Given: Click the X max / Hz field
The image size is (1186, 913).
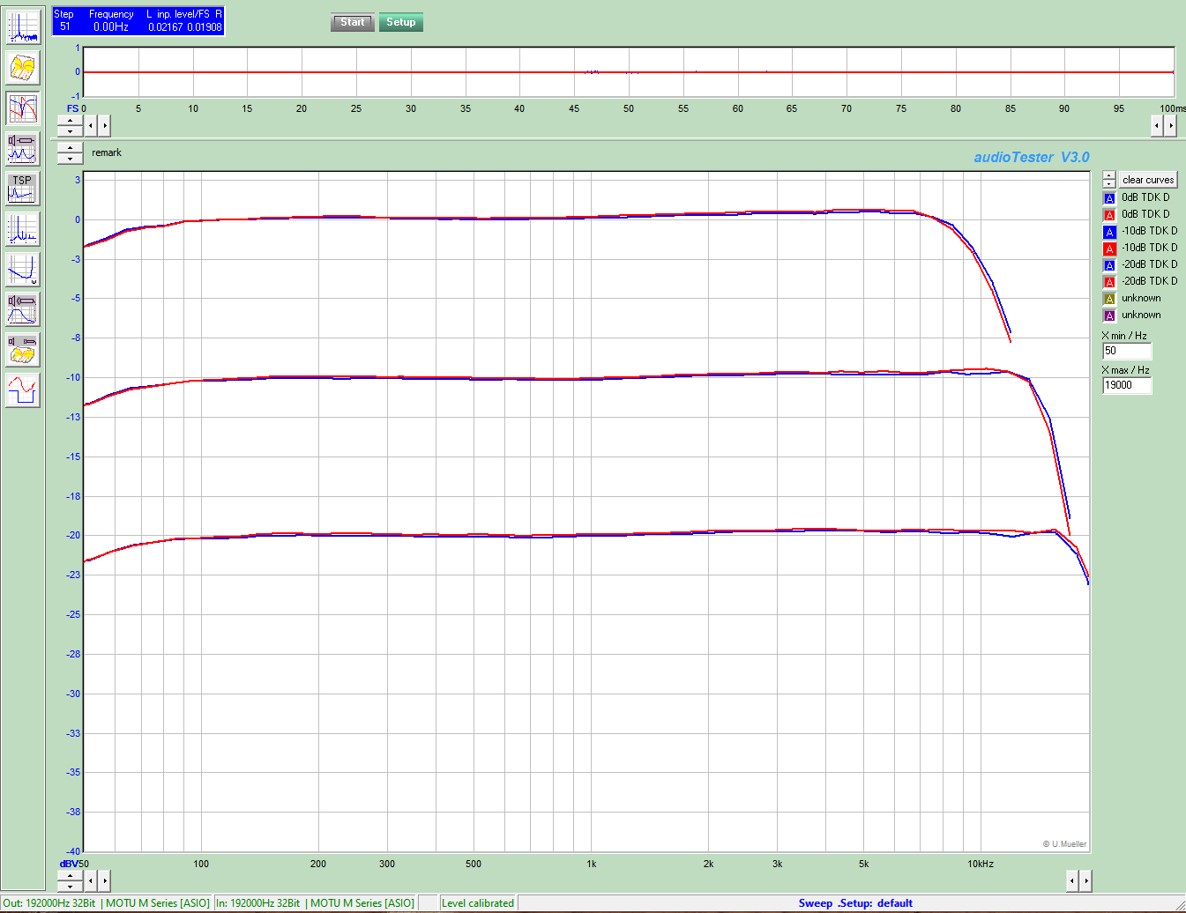Looking at the screenshot, I should (1127, 385).
